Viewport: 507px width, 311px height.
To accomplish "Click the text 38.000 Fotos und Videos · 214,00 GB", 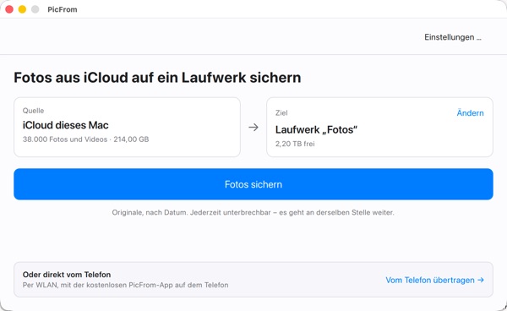I will 85,139.
